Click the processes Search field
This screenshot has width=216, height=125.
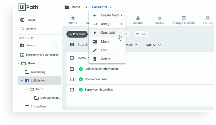[83, 45]
